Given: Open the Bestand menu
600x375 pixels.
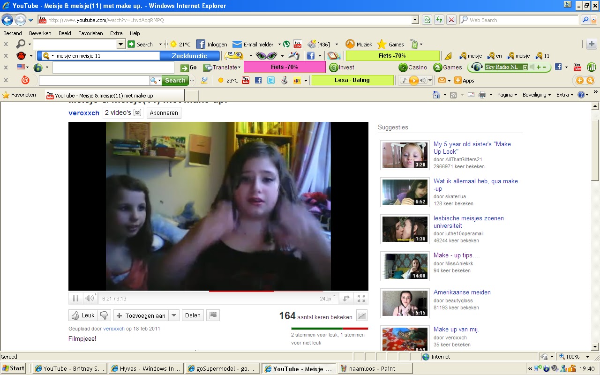Looking at the screenshot, I should pos(13,33).
